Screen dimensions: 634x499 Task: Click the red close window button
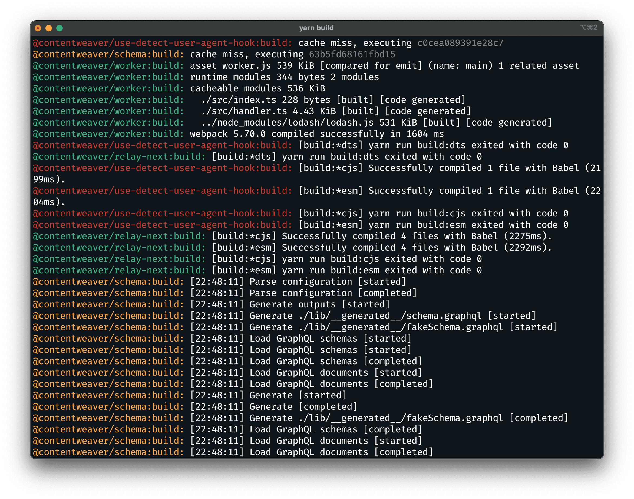38,28
